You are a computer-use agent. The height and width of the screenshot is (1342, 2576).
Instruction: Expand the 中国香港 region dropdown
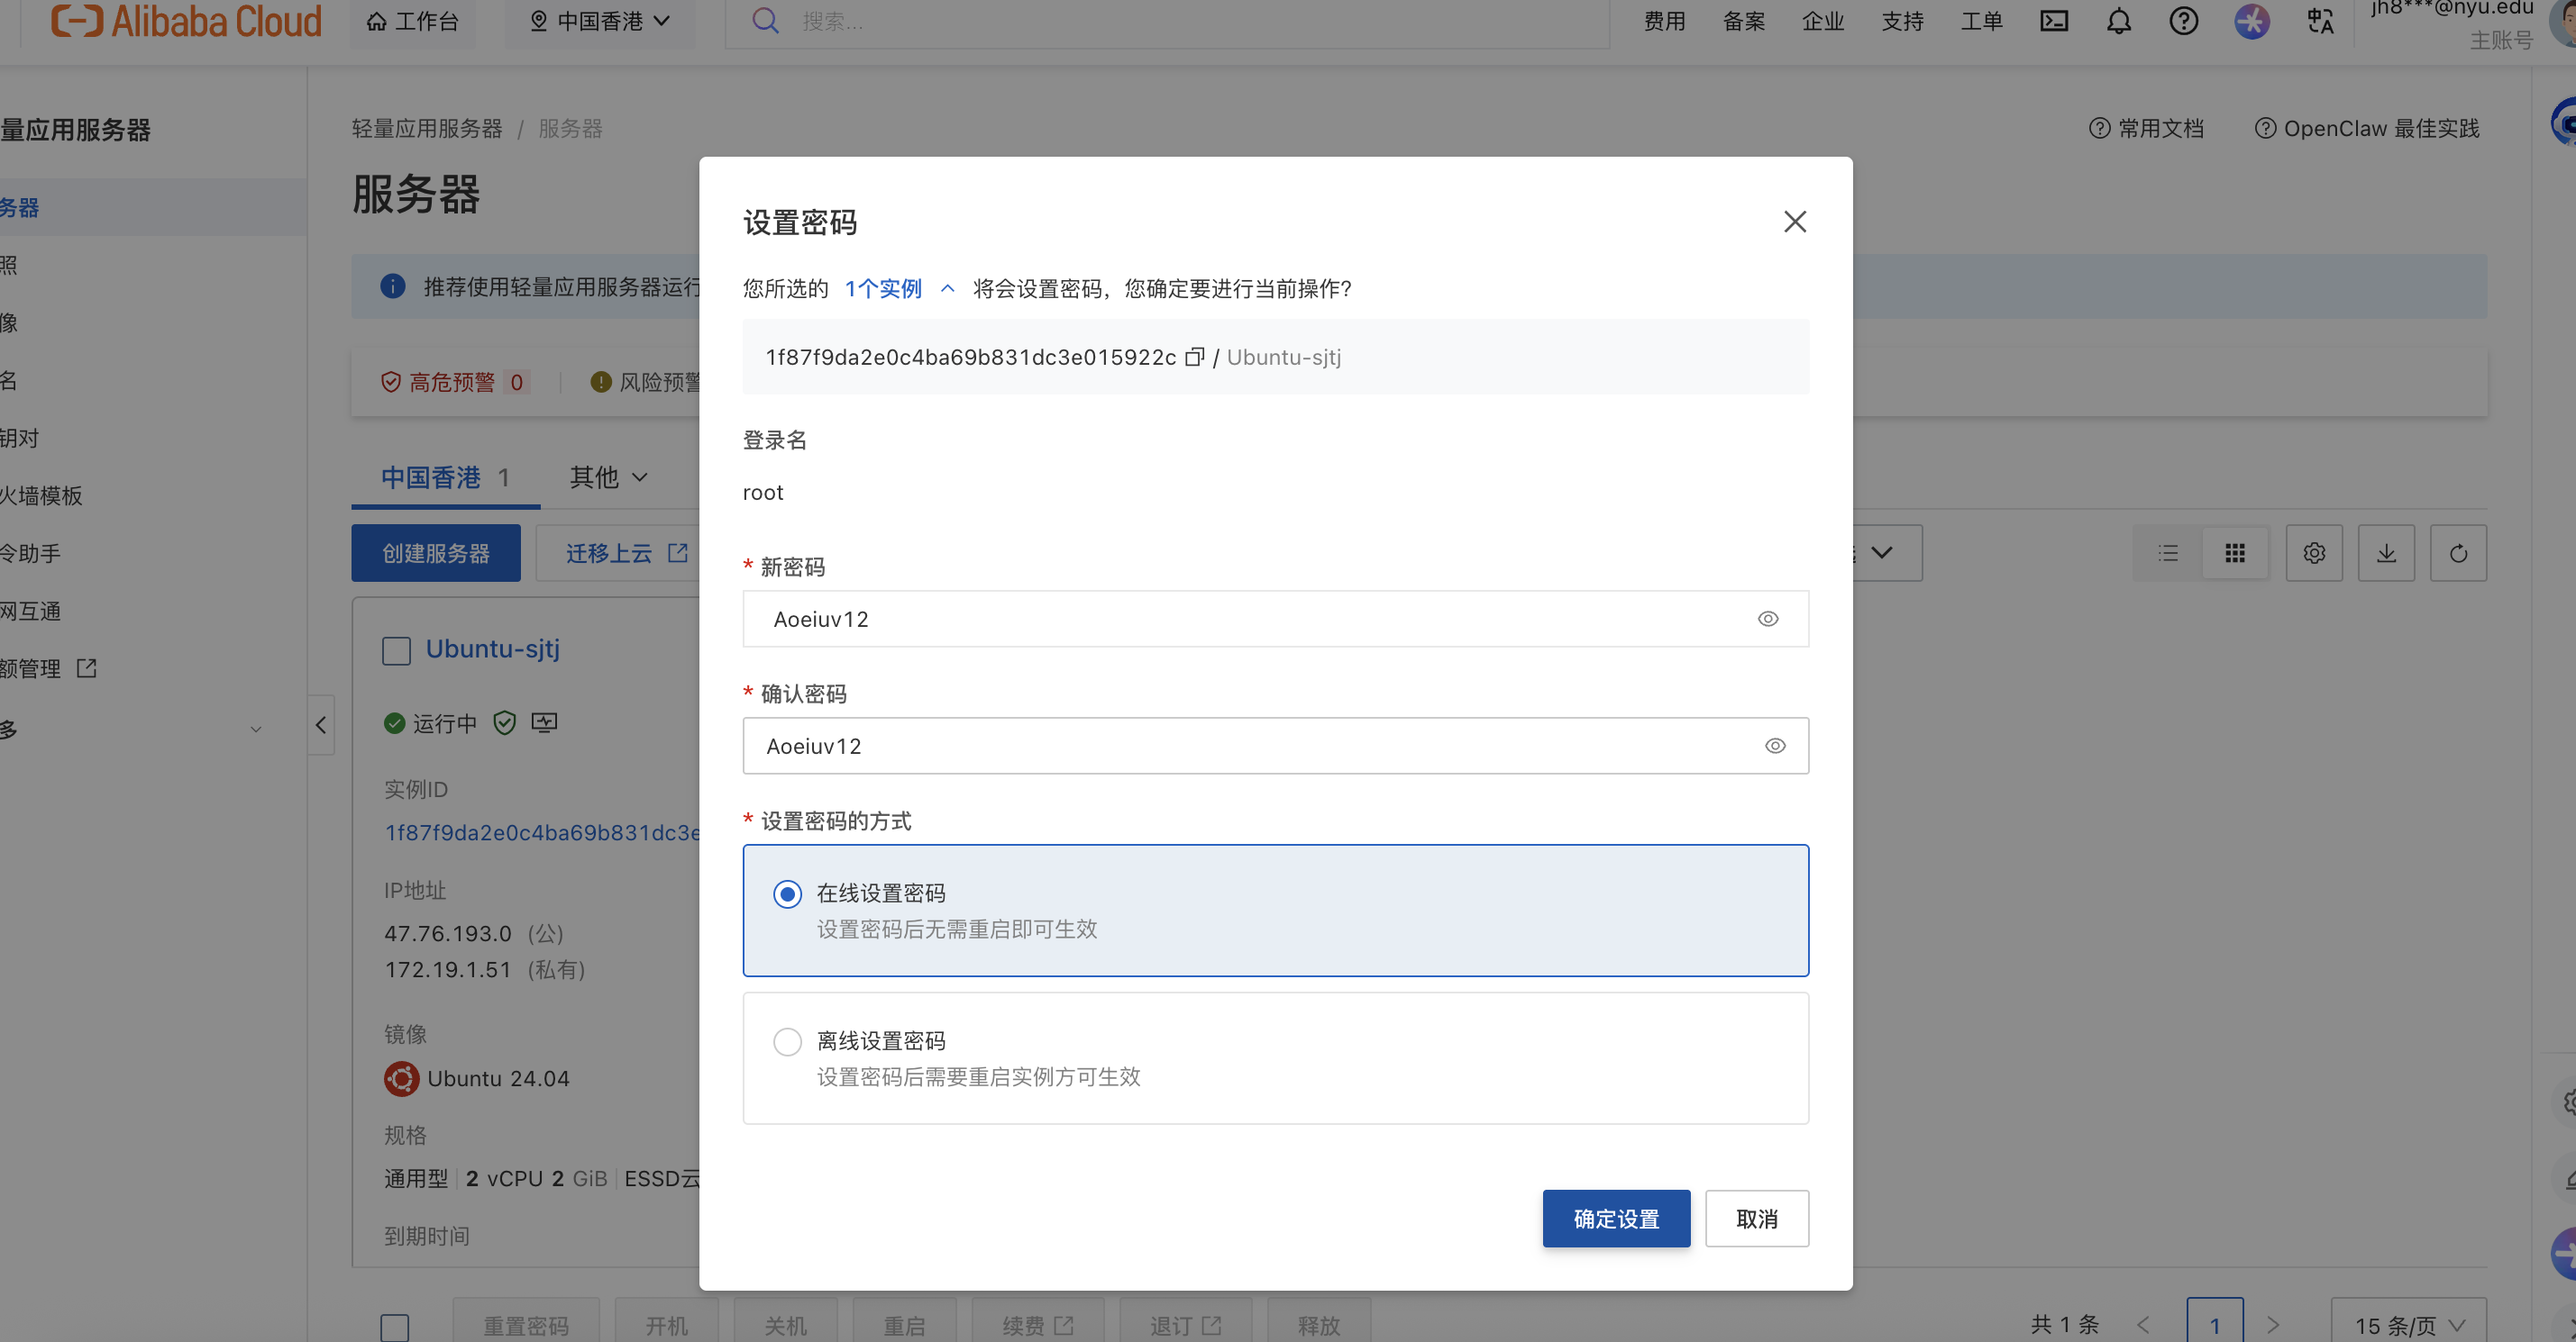[x=599, y=21]
